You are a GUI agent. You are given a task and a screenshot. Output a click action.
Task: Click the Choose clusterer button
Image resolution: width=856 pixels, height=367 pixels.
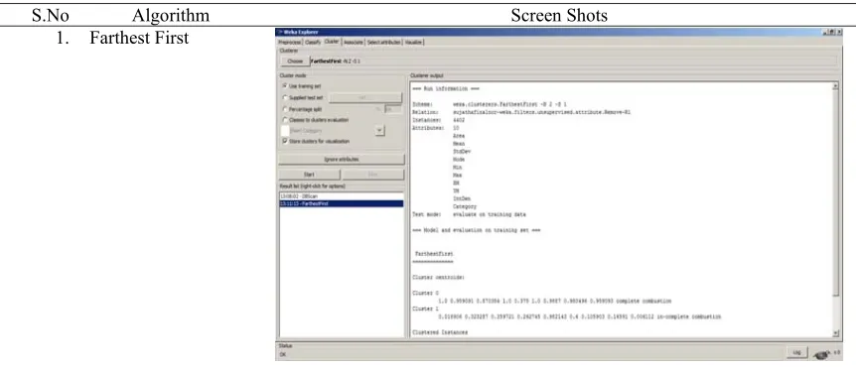[295, 61]
